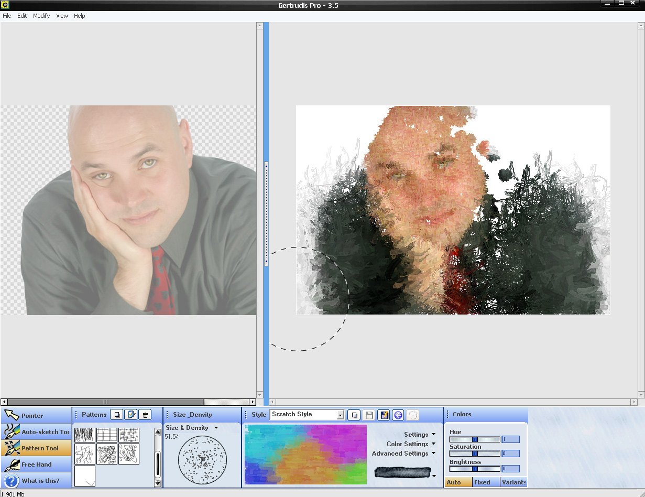This screenshot has width=645, height=497.
Task: Open the Style combo box showing Scratch Style
Action: point(307,415)
